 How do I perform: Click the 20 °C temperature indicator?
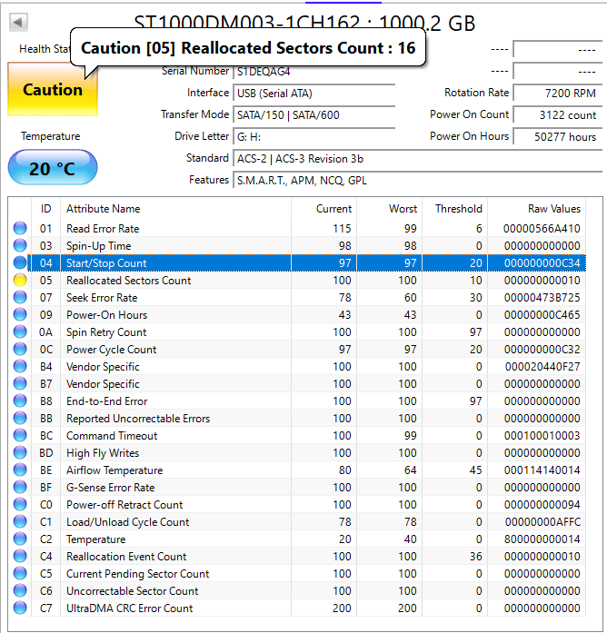click(x=53, y=167)
